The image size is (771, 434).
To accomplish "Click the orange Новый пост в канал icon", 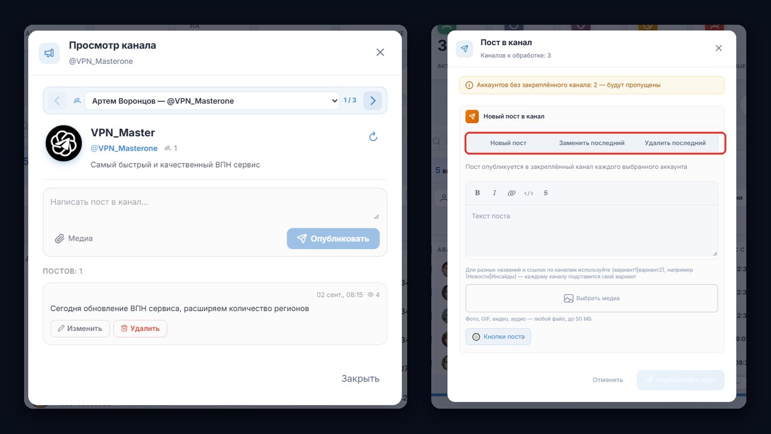I will [x=472, y=116].
